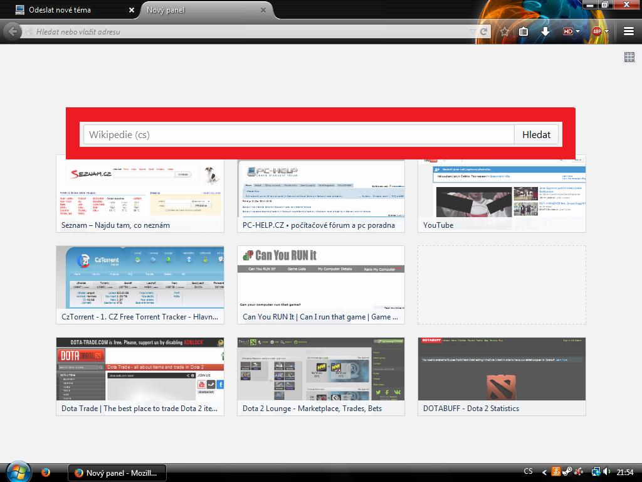Open the Dota 2 Lounge tile
642x482 pixels.
click(x=321, y=377)
